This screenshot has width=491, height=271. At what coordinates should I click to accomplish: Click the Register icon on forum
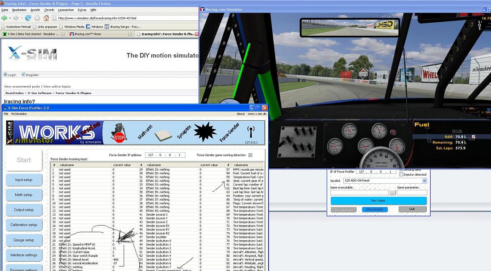(x=24, y=74)
